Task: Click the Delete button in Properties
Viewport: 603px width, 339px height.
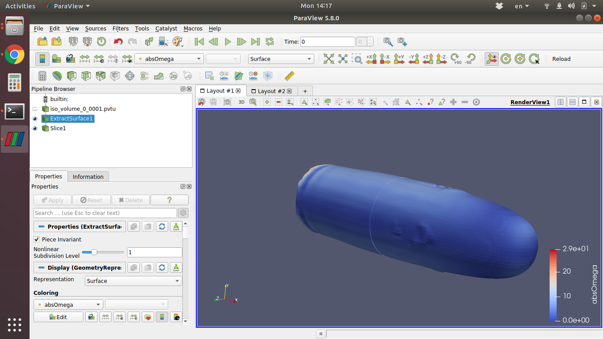Action: [x=131, y=200]
